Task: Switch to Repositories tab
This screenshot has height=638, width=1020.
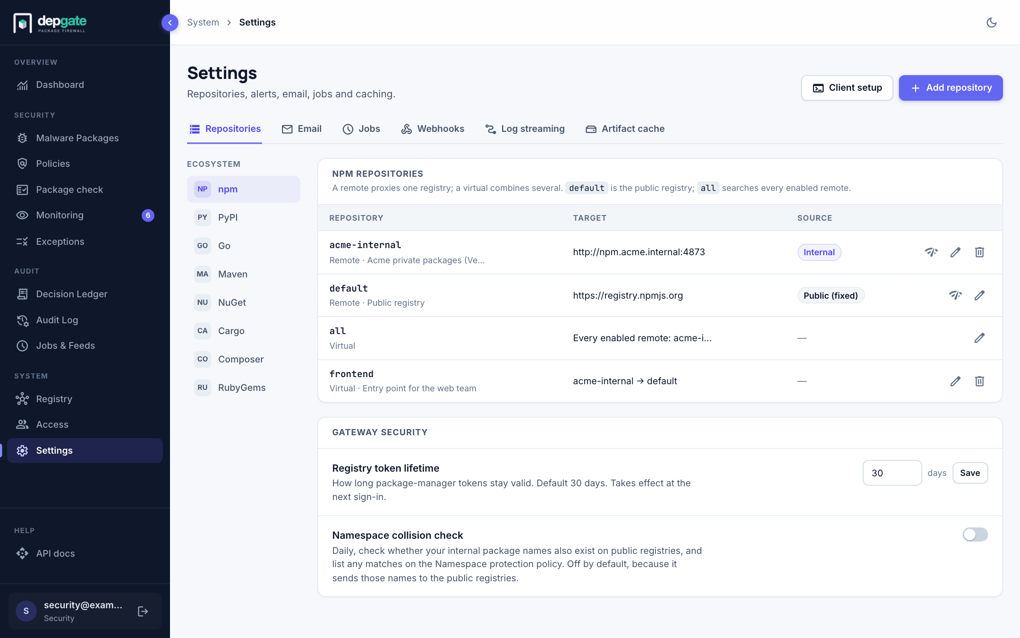Action: (x=225, y=129)
